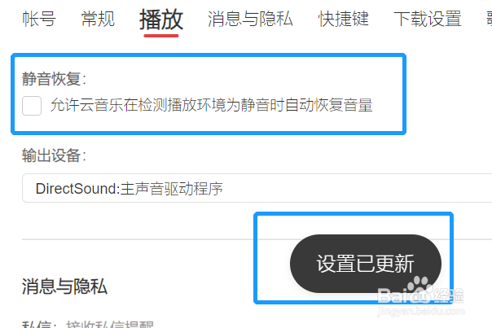This screenshot has height=328, width=492.
Task: Click the 静音恢复 section label
Action: pos(54,79)
